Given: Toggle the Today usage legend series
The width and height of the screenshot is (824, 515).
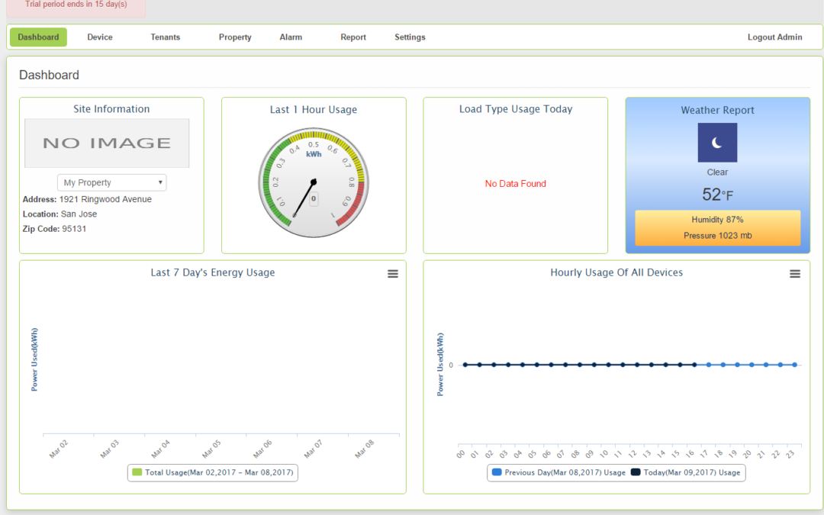Looking at the screenshot, I should pos(686,472).
